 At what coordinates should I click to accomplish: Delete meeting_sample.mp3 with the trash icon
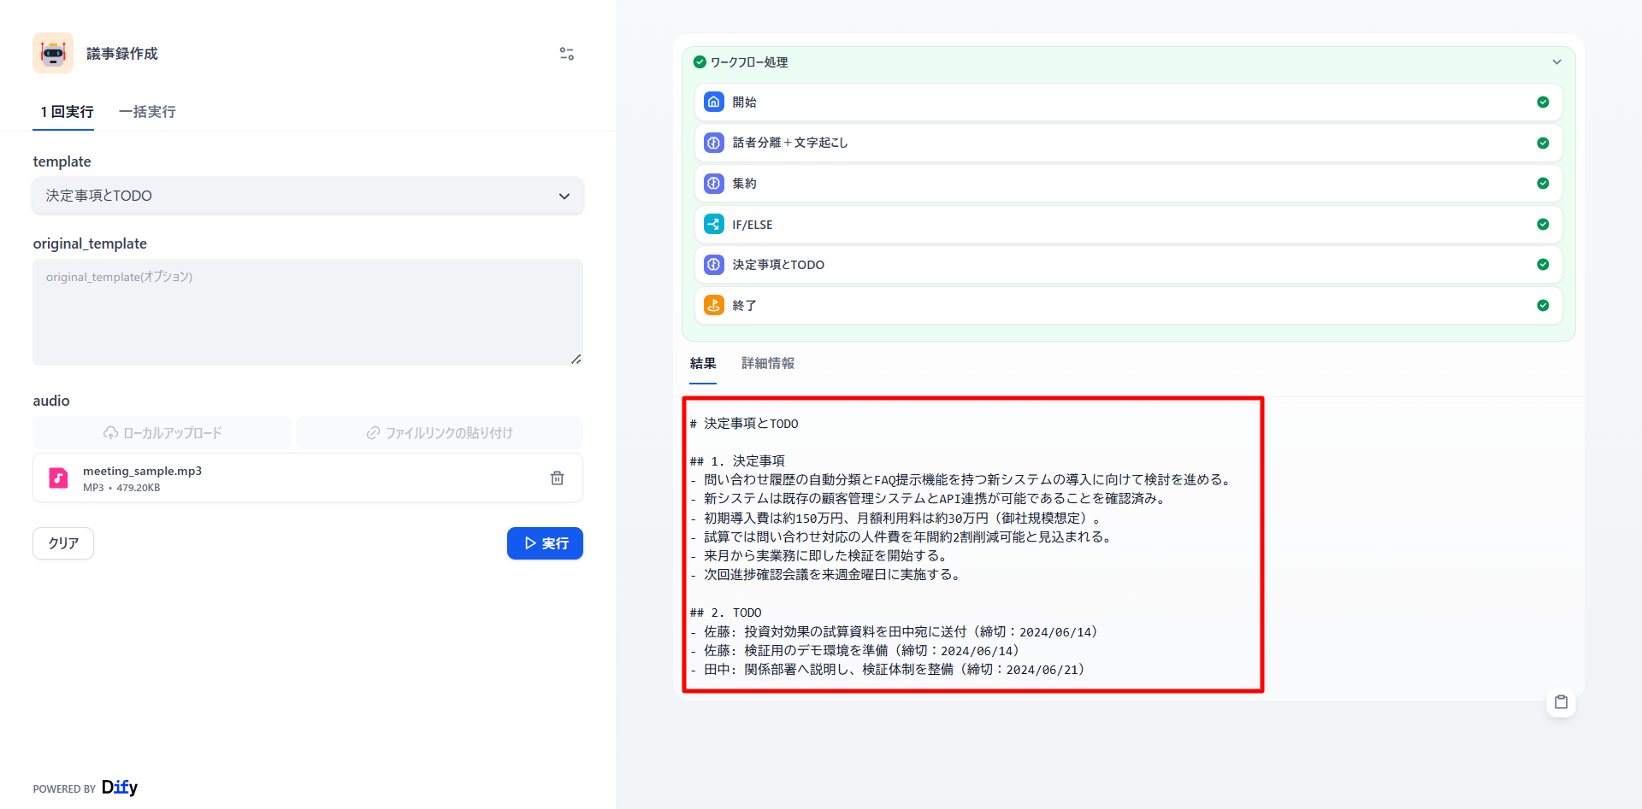tap(557, 478)
